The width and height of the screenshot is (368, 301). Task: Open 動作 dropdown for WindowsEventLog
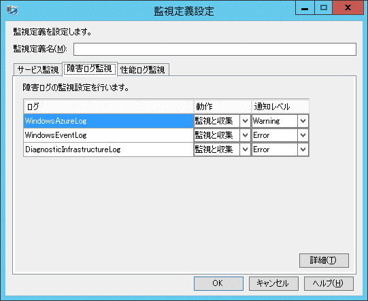tap(245, 135)
